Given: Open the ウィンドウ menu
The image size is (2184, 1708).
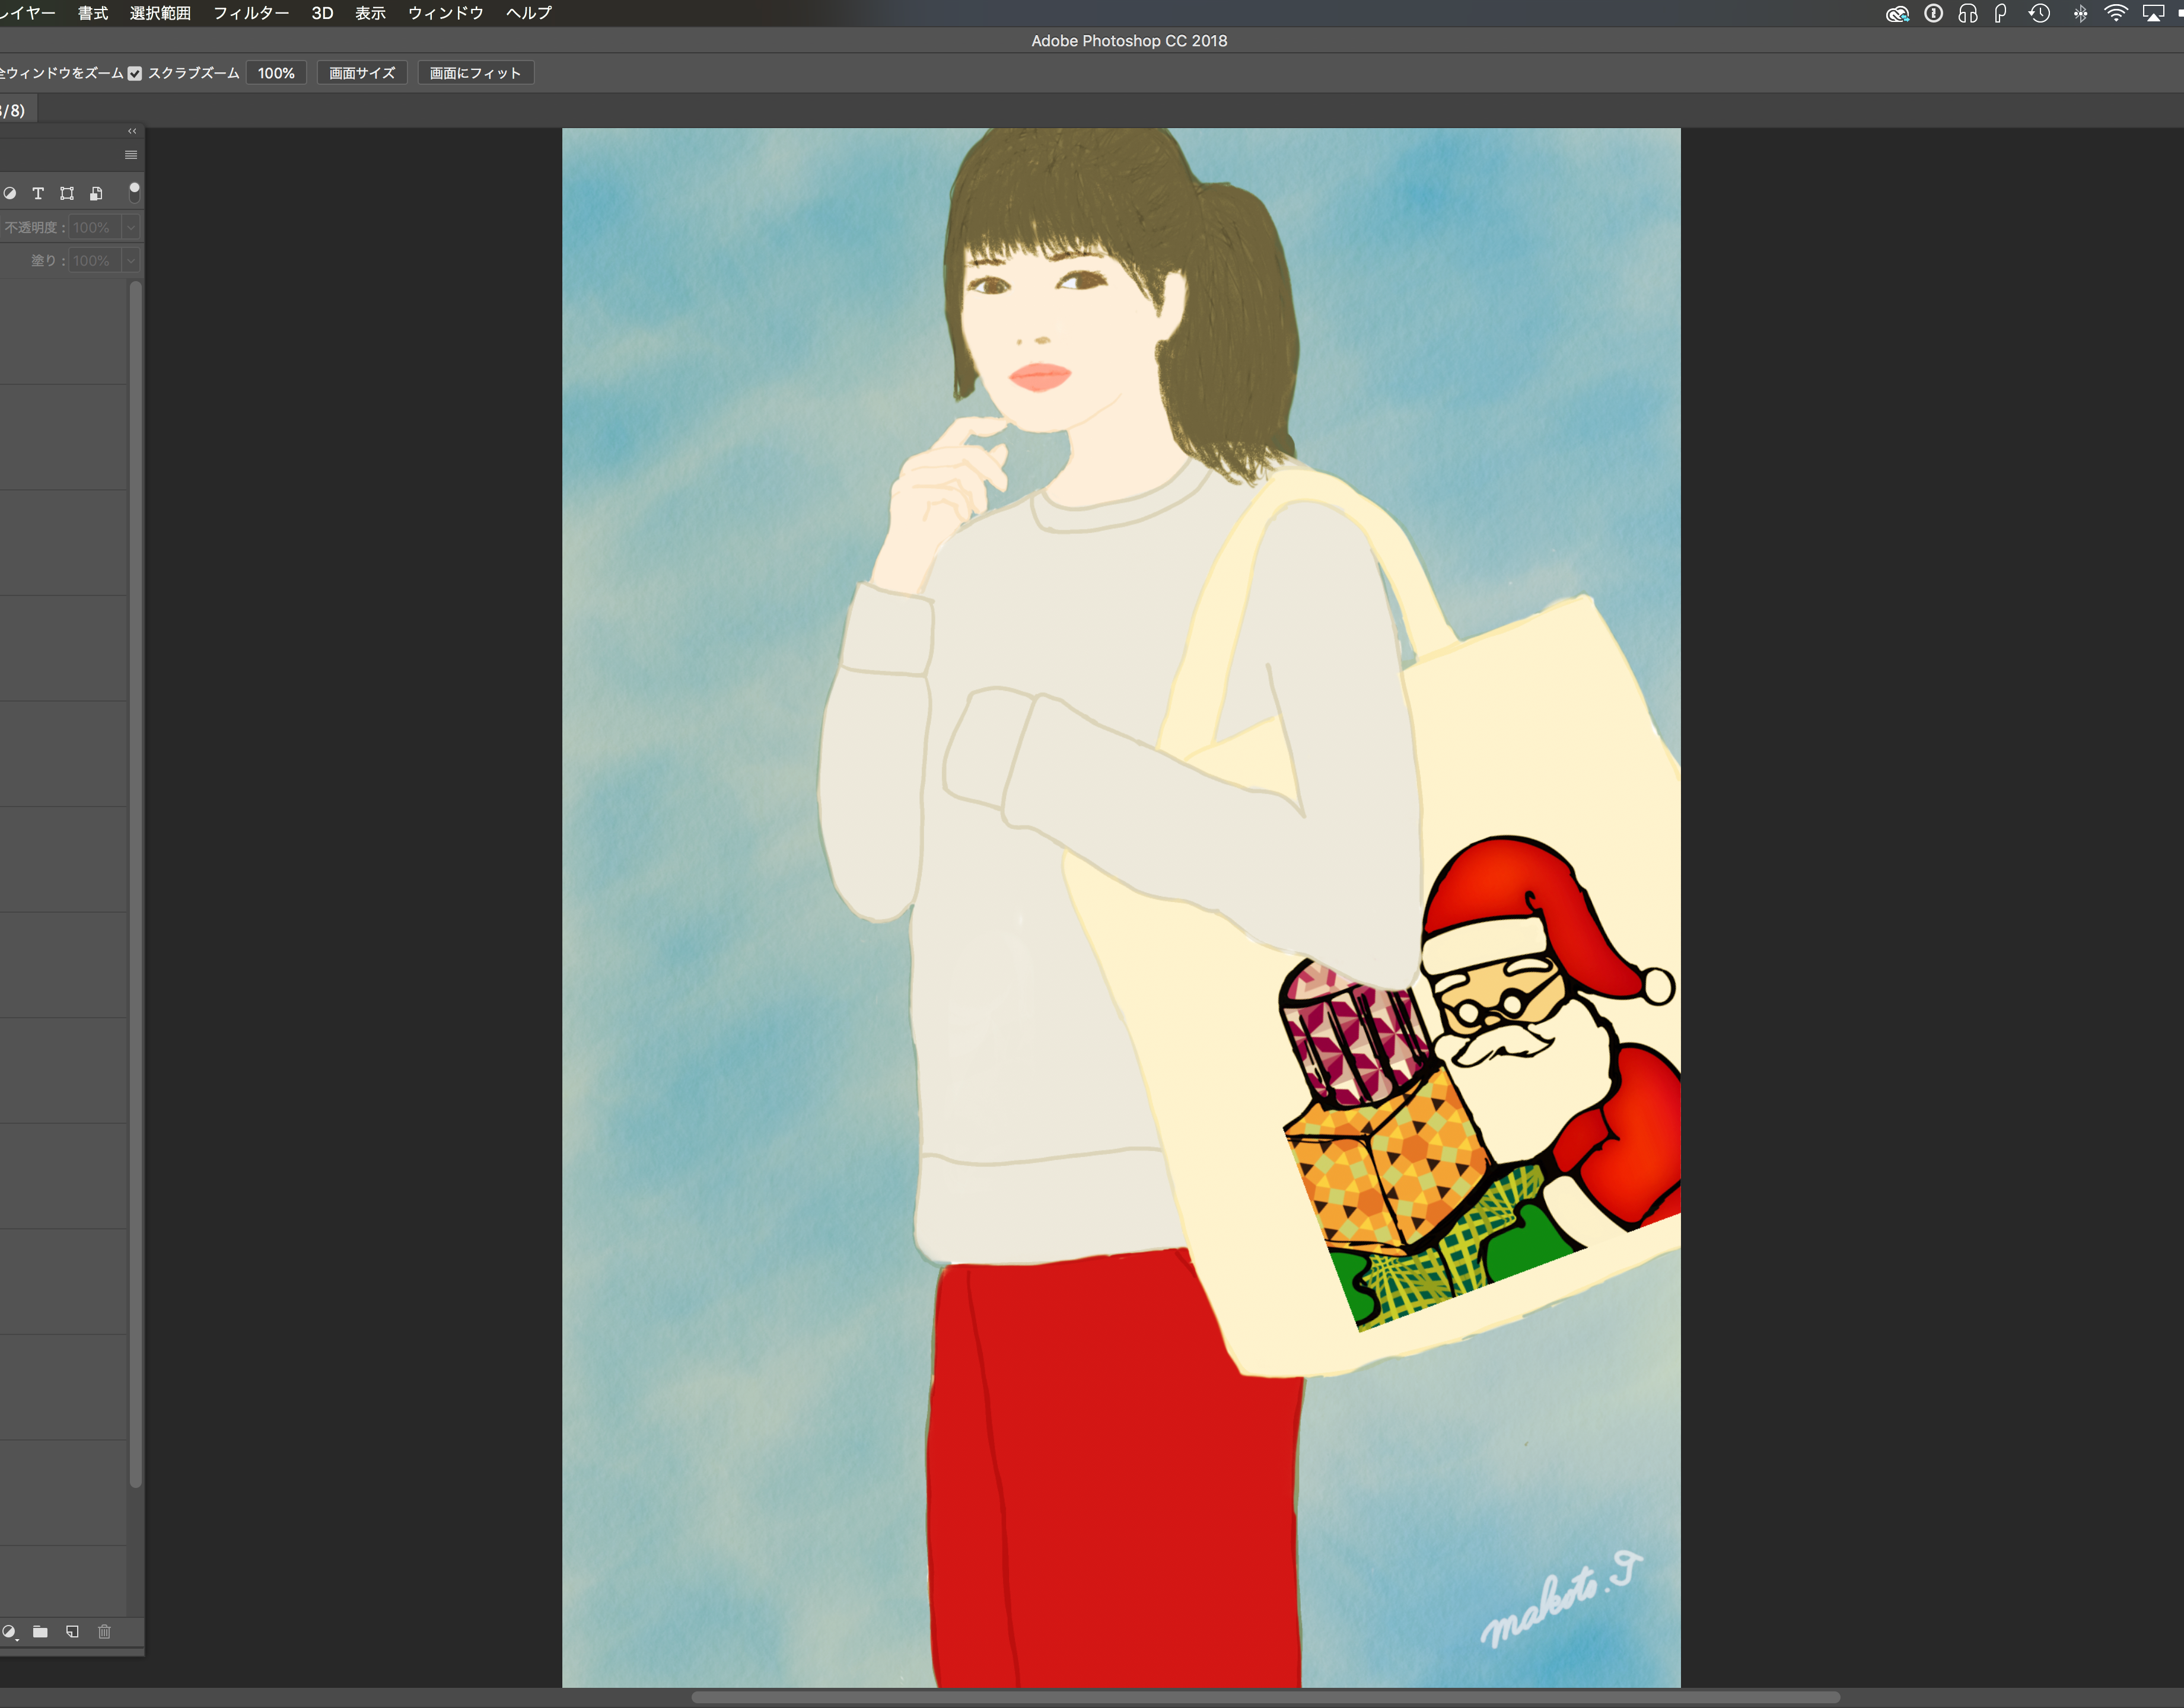Looking at the screenshot, I should pos(446,13).
